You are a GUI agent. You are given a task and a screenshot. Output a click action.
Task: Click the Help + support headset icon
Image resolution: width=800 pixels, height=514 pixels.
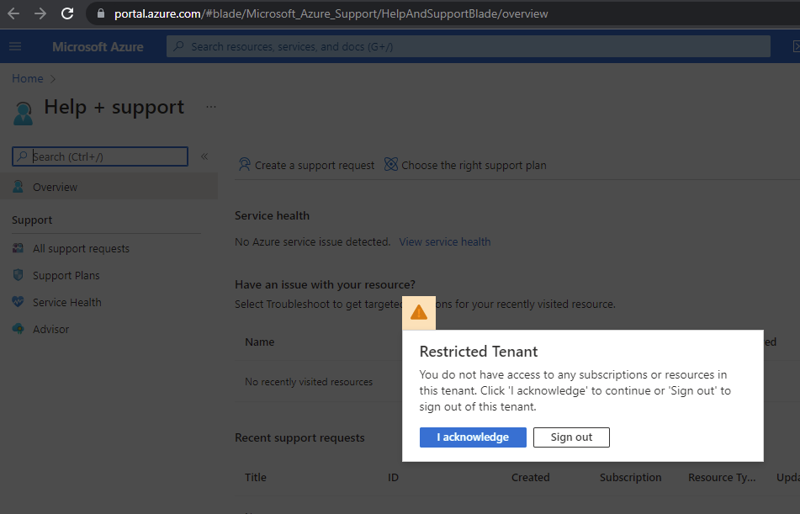(23, 114)
